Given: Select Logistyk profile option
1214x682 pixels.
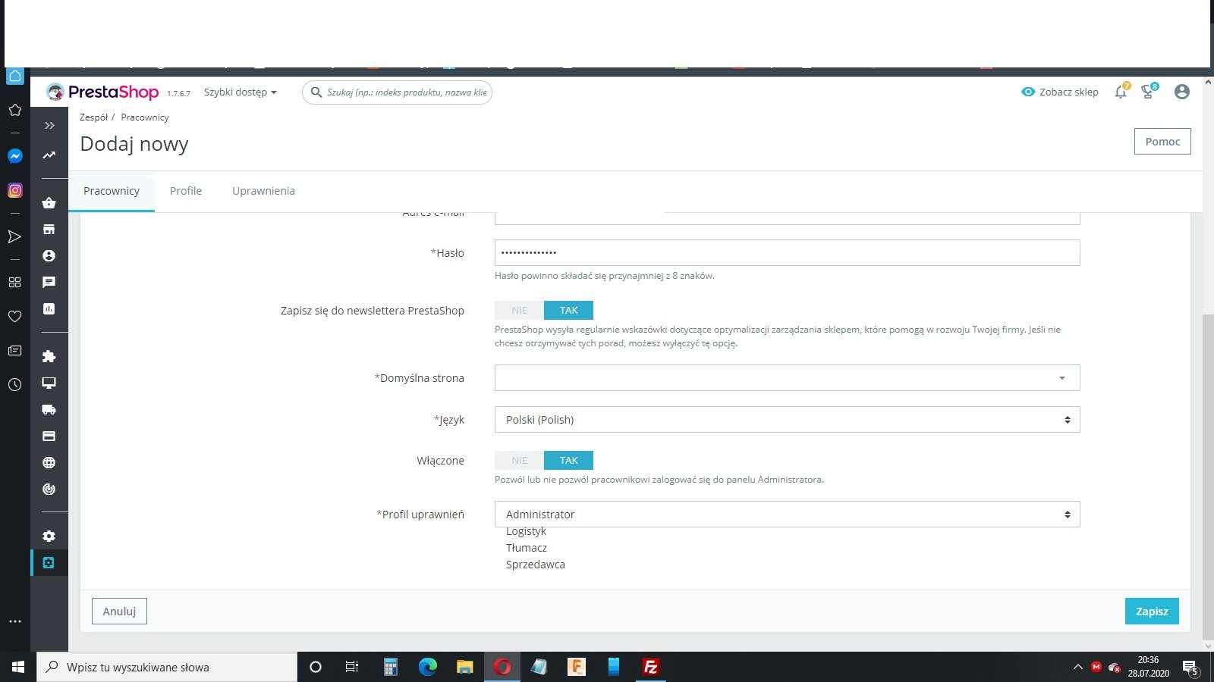Looking at the screenshot, I should click(x=526, y=531).
